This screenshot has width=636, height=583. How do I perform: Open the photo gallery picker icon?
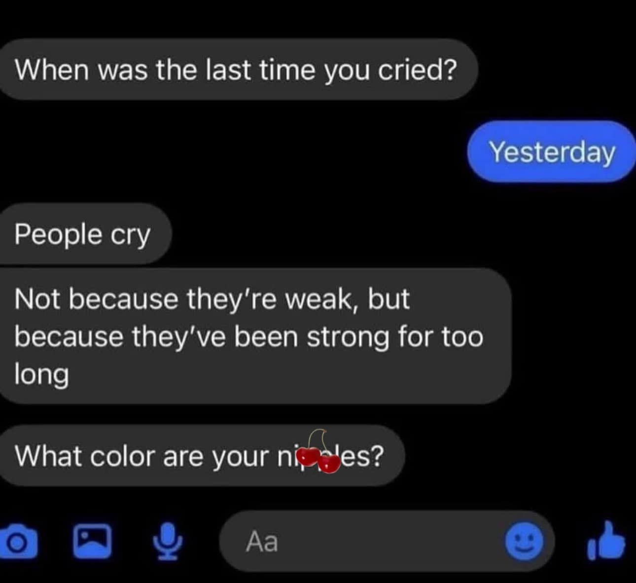92,541
